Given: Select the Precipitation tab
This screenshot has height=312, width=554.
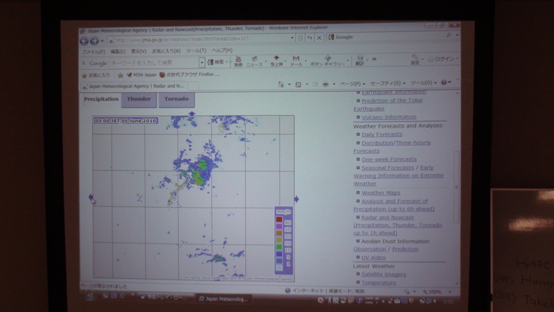Looking at the screenshot, I should 101,99.
